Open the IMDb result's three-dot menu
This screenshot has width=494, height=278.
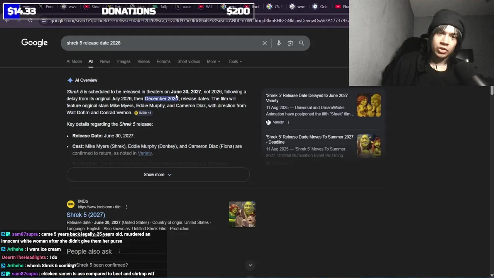click(126, 207)
